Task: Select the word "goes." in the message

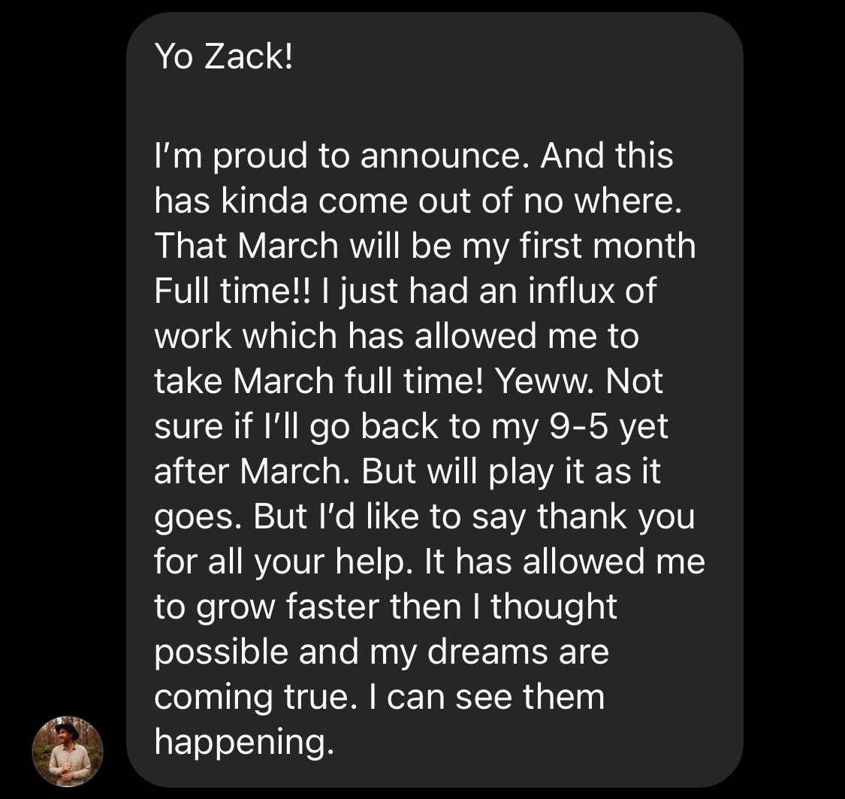Action: click(x=197, y=517)
